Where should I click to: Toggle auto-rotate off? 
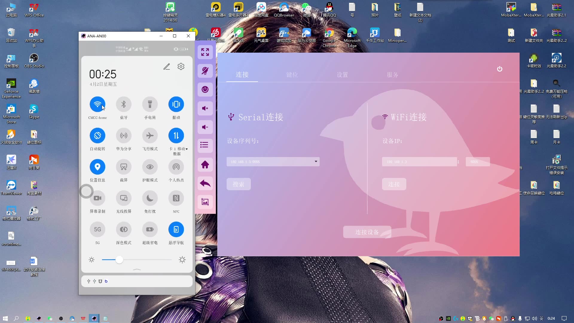(97, 135)
